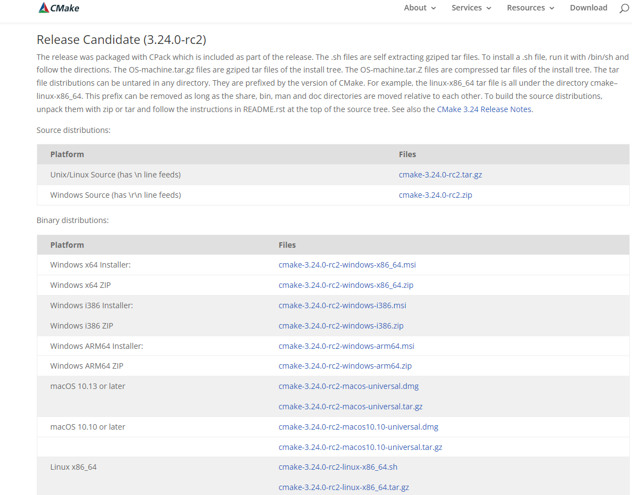This screenshot has width=632, height=495.
Task: Click the 'Windows ARM64 ZIP' cell
Action: [x=87, y=366]
